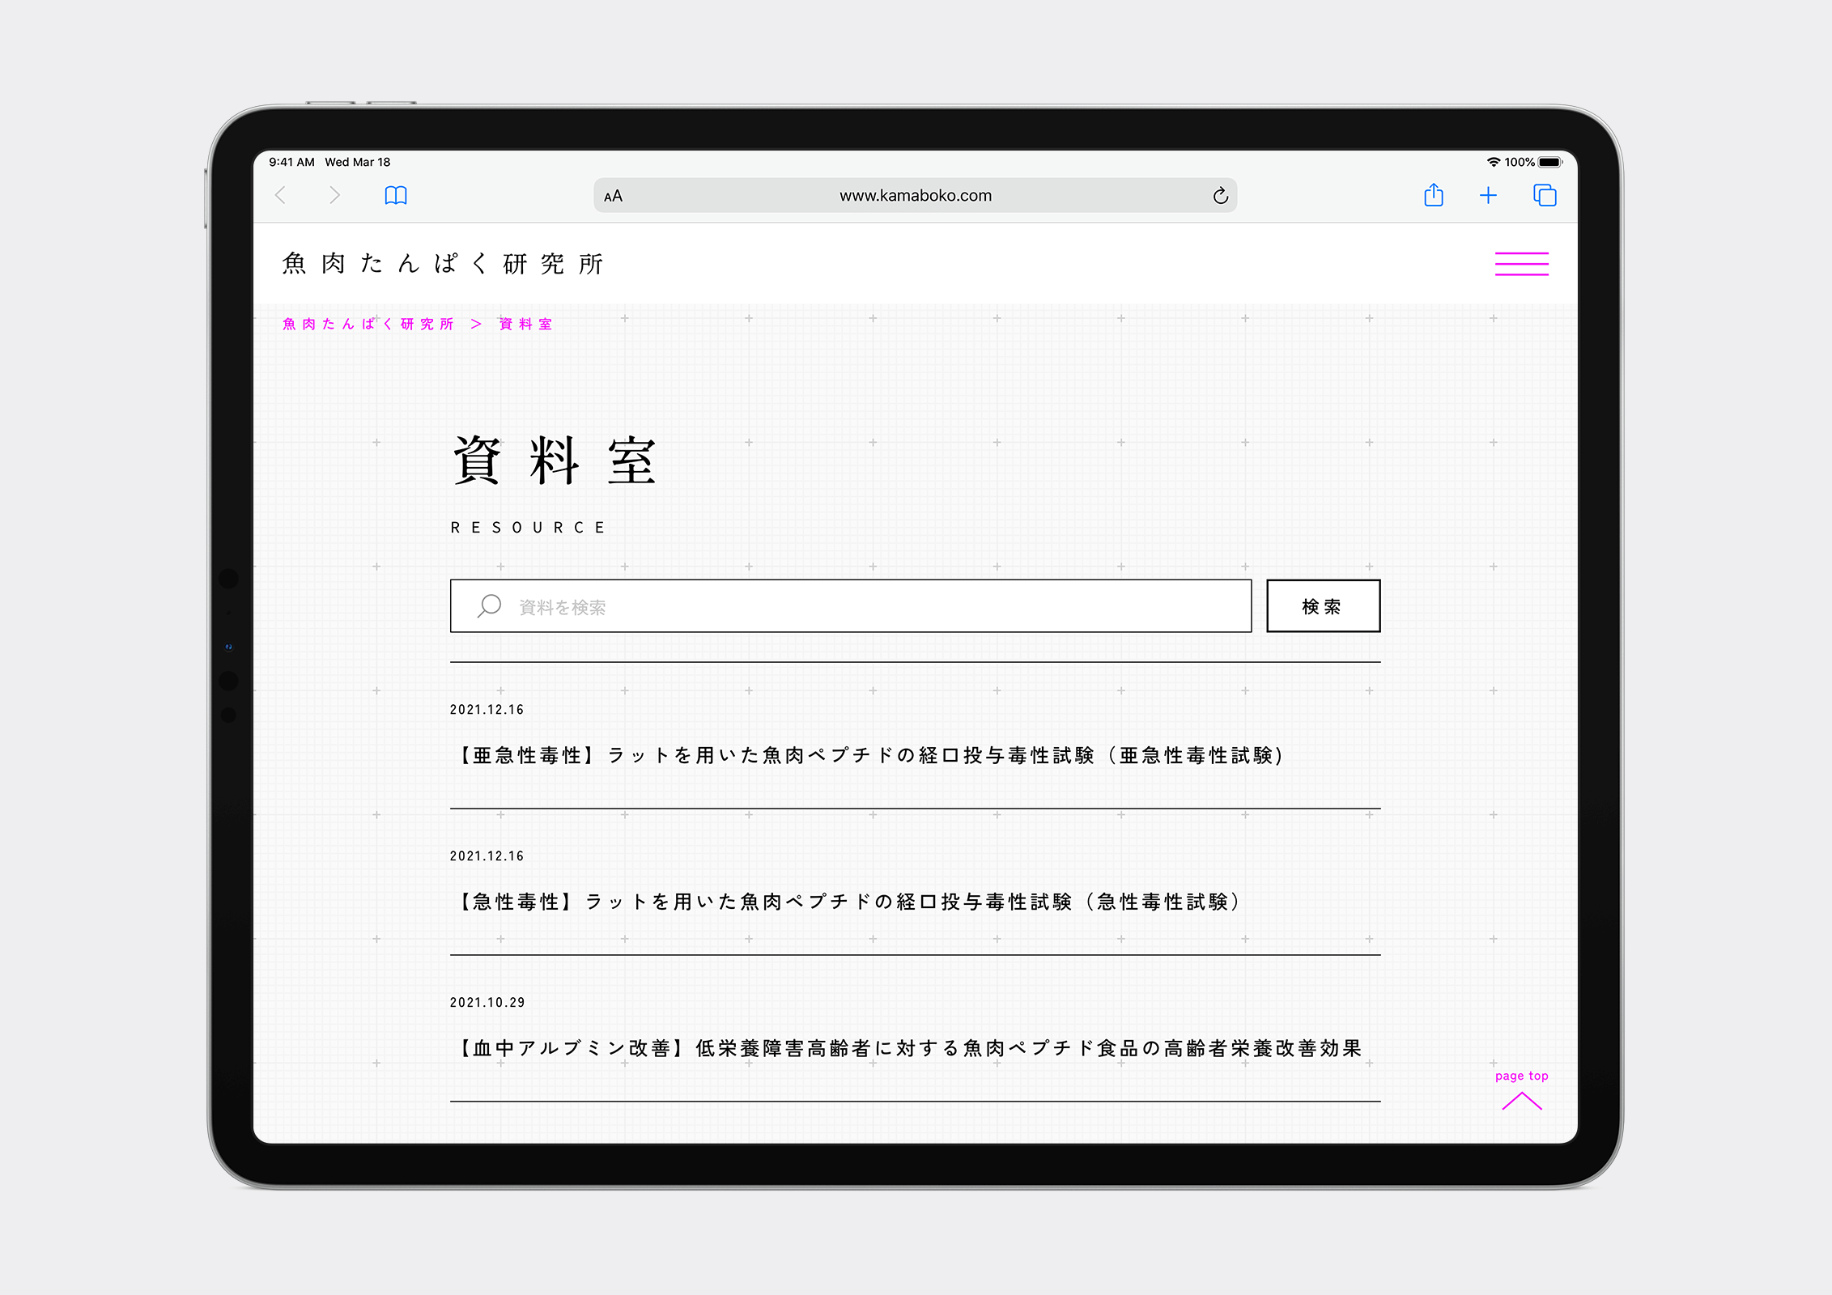Click the reload page icon

(1220, 196)
